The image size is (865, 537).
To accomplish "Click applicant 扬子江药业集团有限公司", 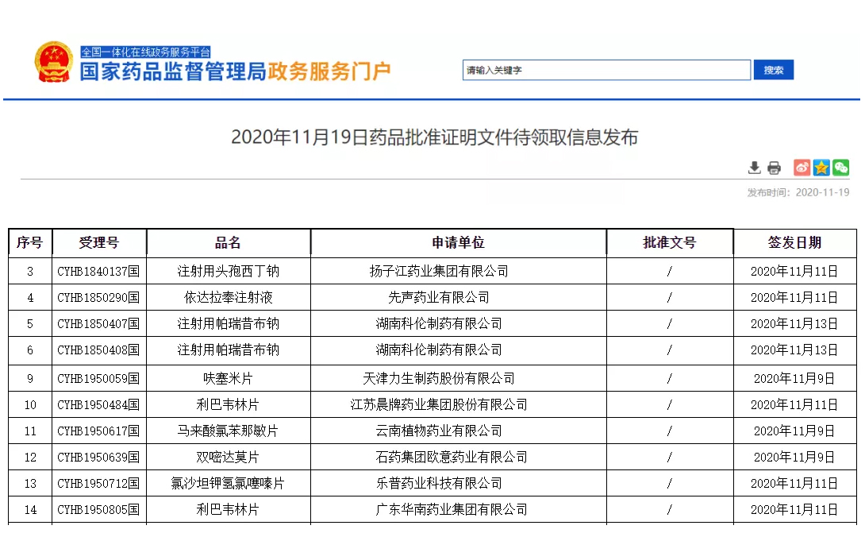I will (x=439, y=271).
